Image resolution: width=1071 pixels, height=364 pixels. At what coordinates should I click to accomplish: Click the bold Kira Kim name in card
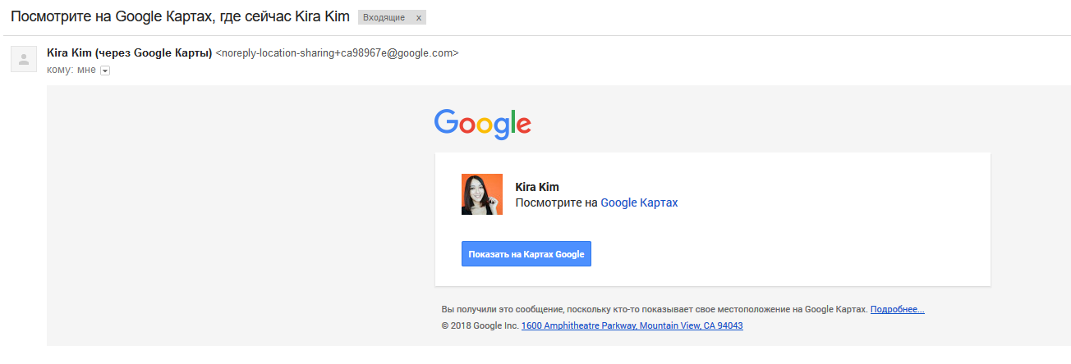coord(536,187)
